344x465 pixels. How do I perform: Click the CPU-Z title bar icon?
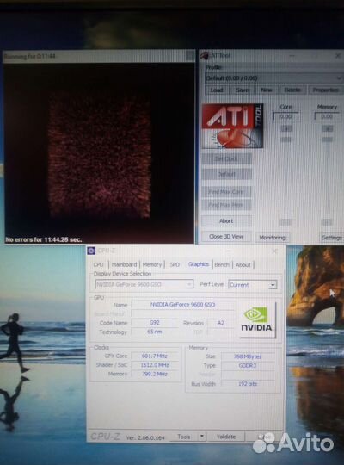91,251
